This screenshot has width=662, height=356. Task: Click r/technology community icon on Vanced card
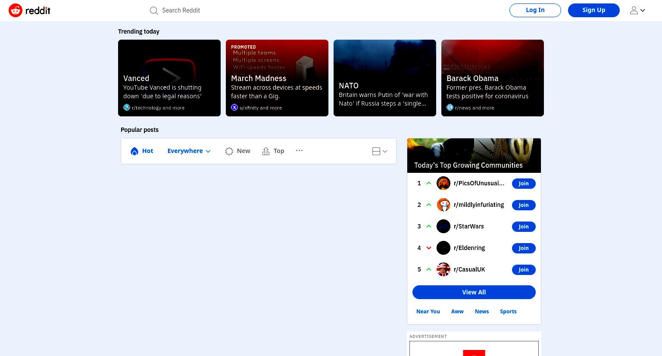coord(127,107)
